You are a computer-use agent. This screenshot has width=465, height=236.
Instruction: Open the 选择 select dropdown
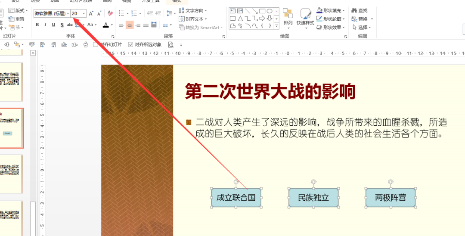[361, 27]
